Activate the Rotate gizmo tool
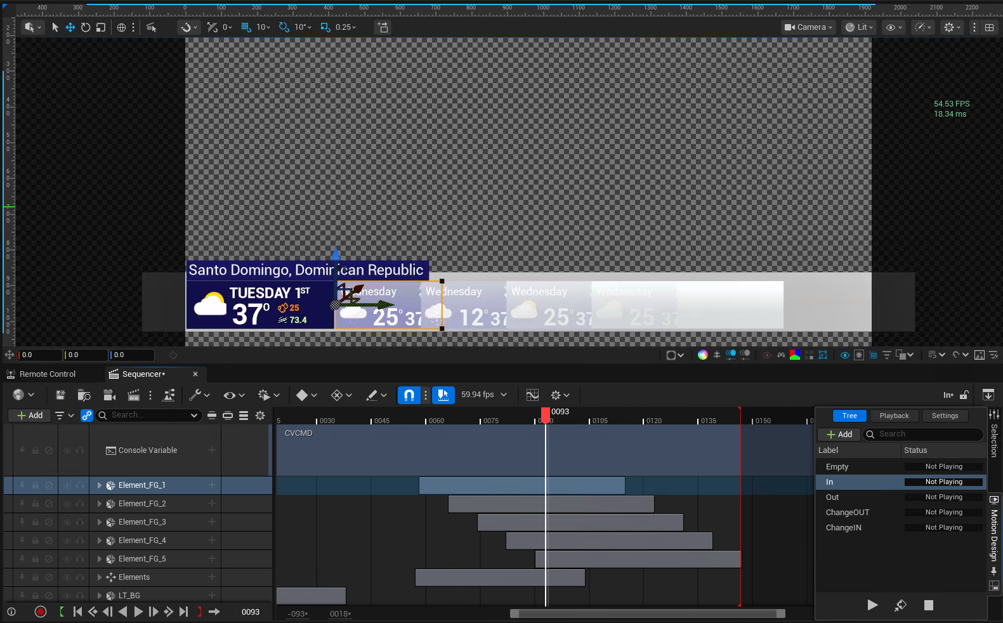 (86, 27)
